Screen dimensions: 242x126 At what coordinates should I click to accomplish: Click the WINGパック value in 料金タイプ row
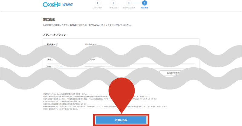(x=90, y=44)
